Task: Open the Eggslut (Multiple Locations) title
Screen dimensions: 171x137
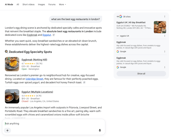Action: (37, 92)
